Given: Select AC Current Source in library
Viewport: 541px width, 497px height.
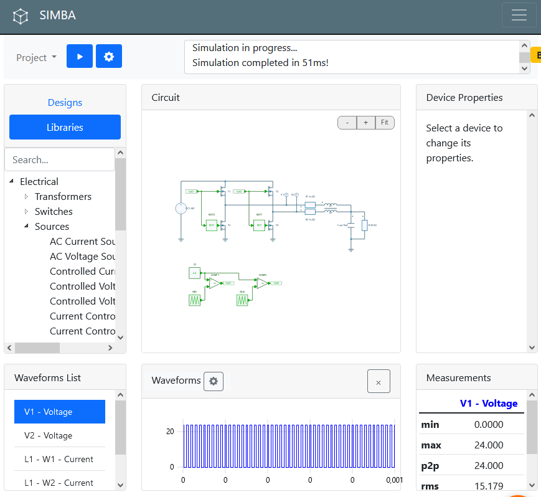Looking at the screenshot, I should [82, 241].
